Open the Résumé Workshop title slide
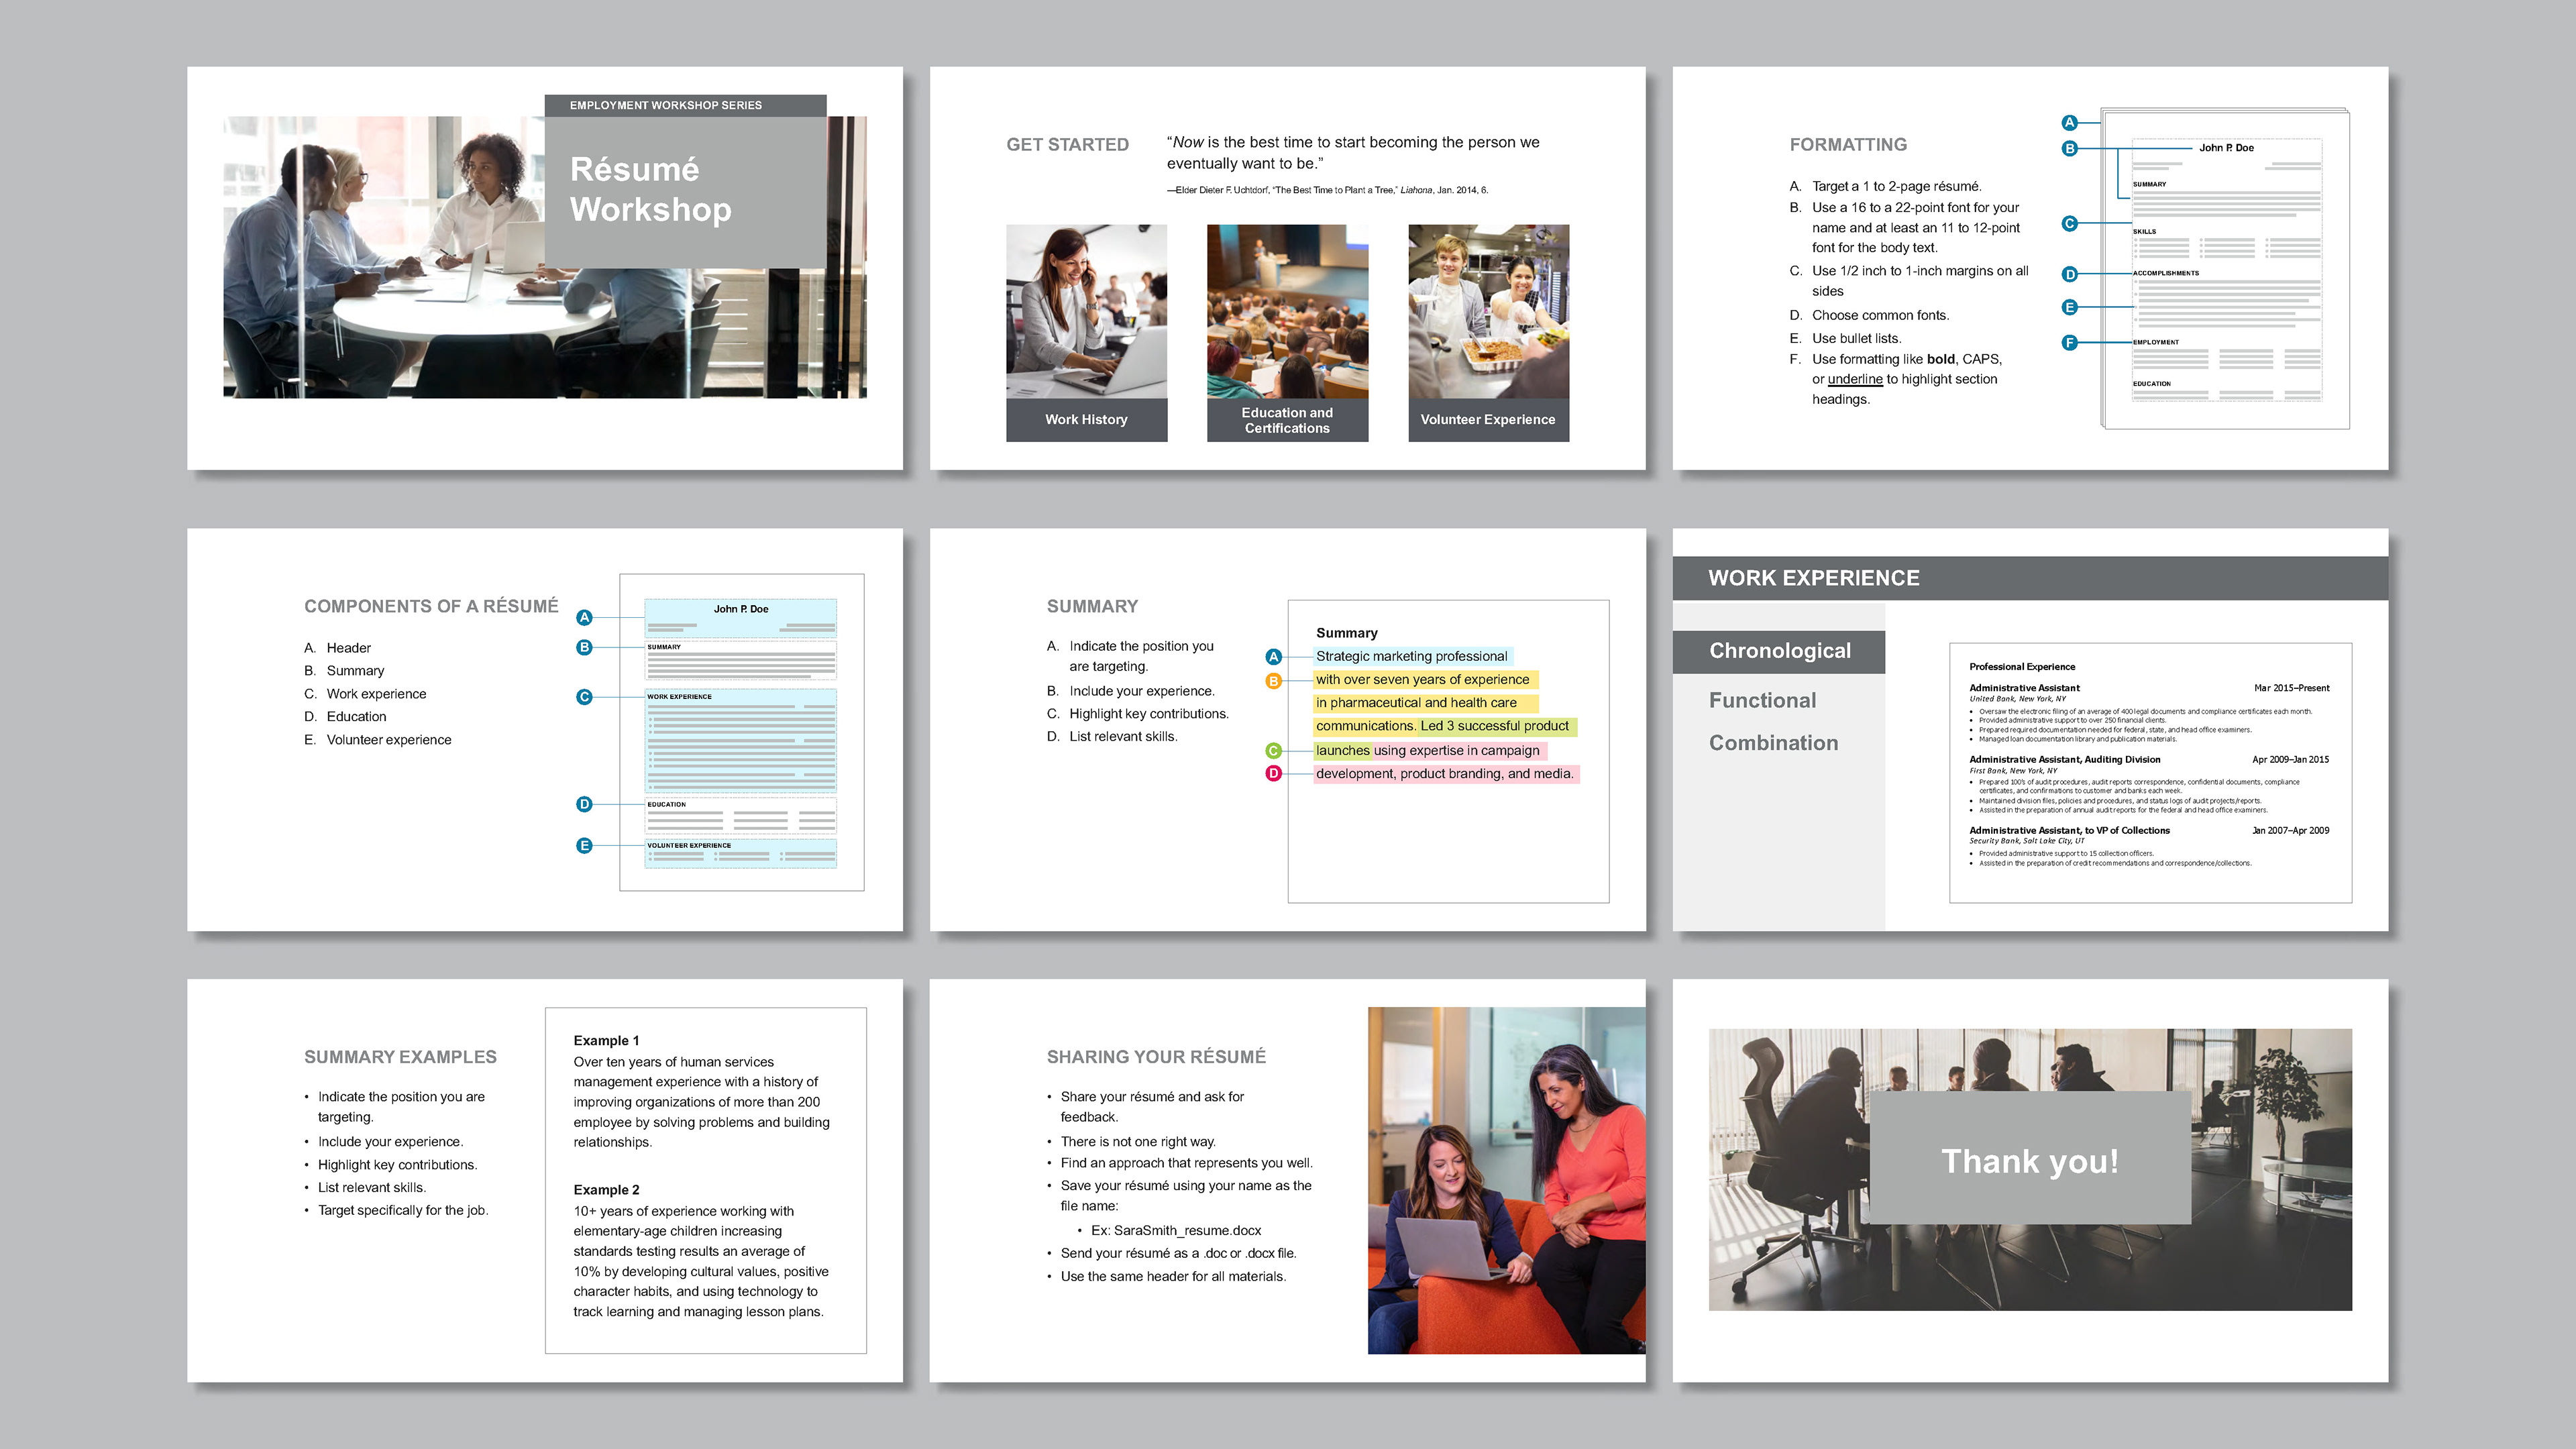Viewport: 2576px width, 1449px height. coord(544,268)
